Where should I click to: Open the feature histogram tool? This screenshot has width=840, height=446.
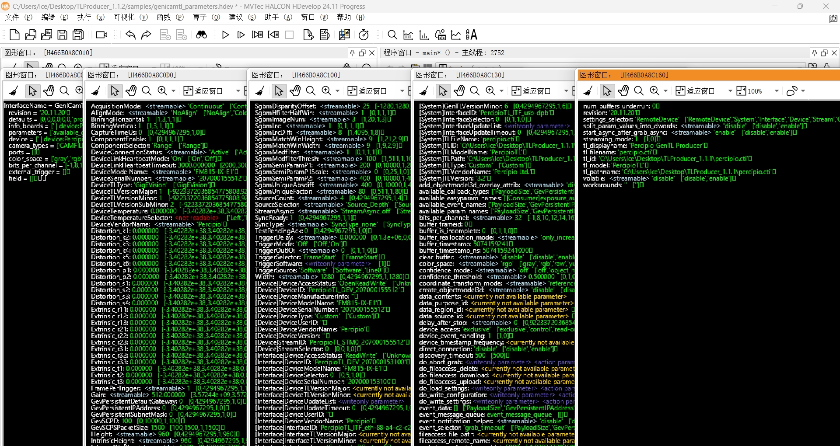pyautogui.click(x=424, y=35)
